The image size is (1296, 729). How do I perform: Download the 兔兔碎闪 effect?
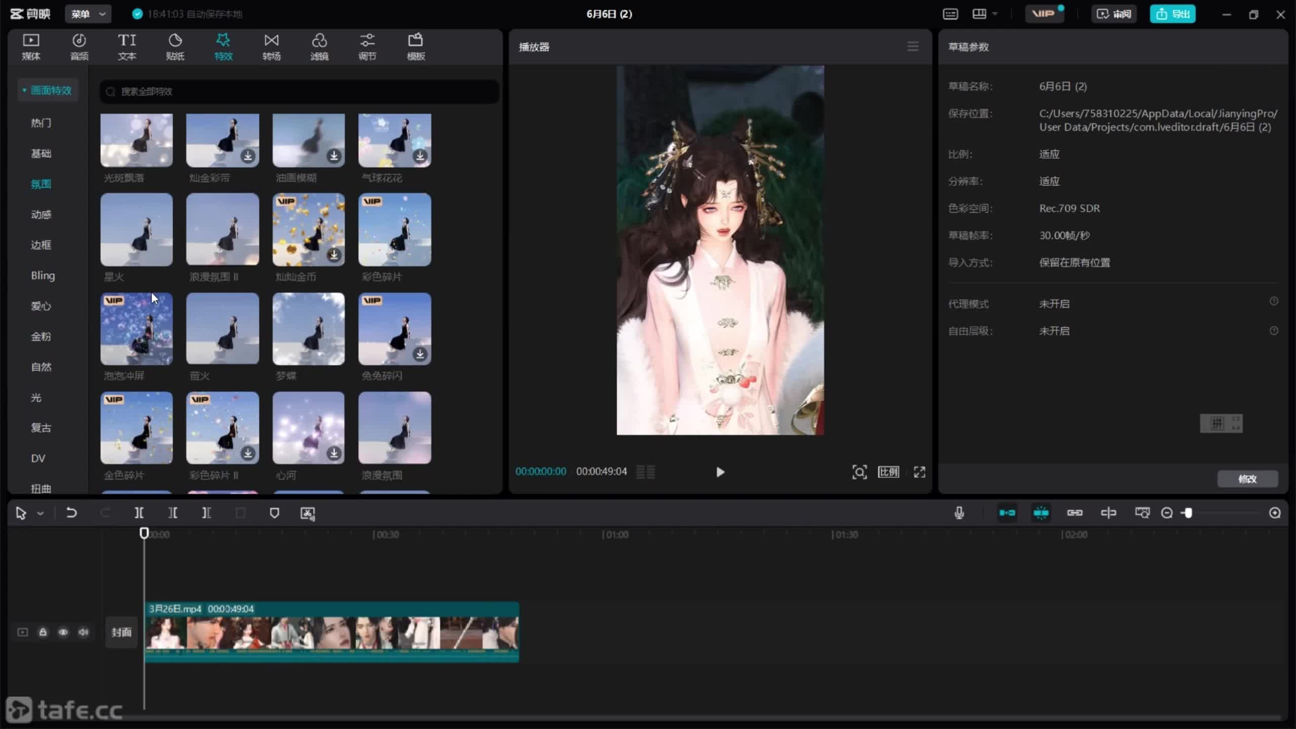point(420,354)
